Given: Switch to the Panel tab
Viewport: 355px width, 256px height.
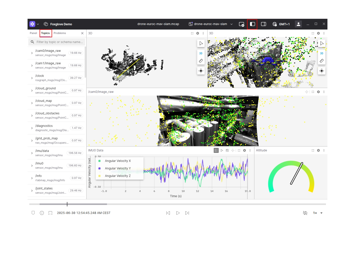Looking at the screenshot, I should coord(33,33).
